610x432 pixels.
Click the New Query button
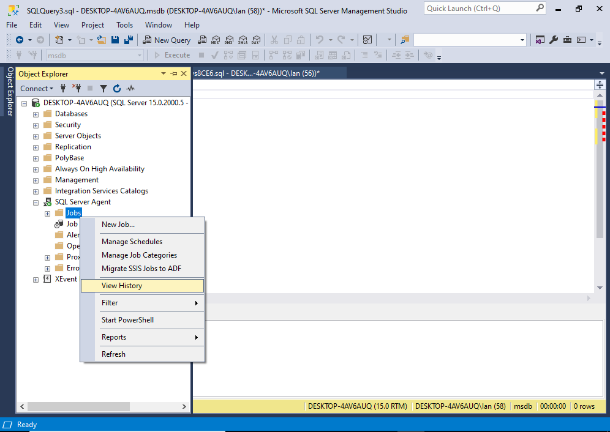point(167,40)
